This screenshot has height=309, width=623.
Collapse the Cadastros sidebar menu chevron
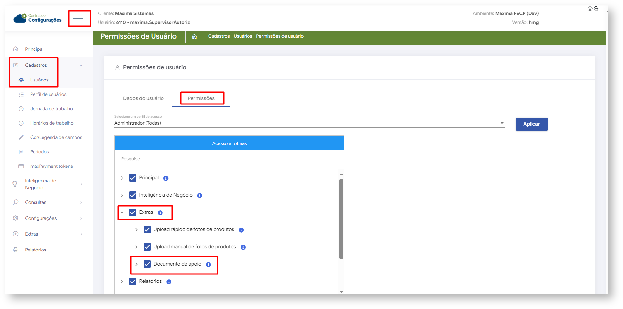(81, 66)
